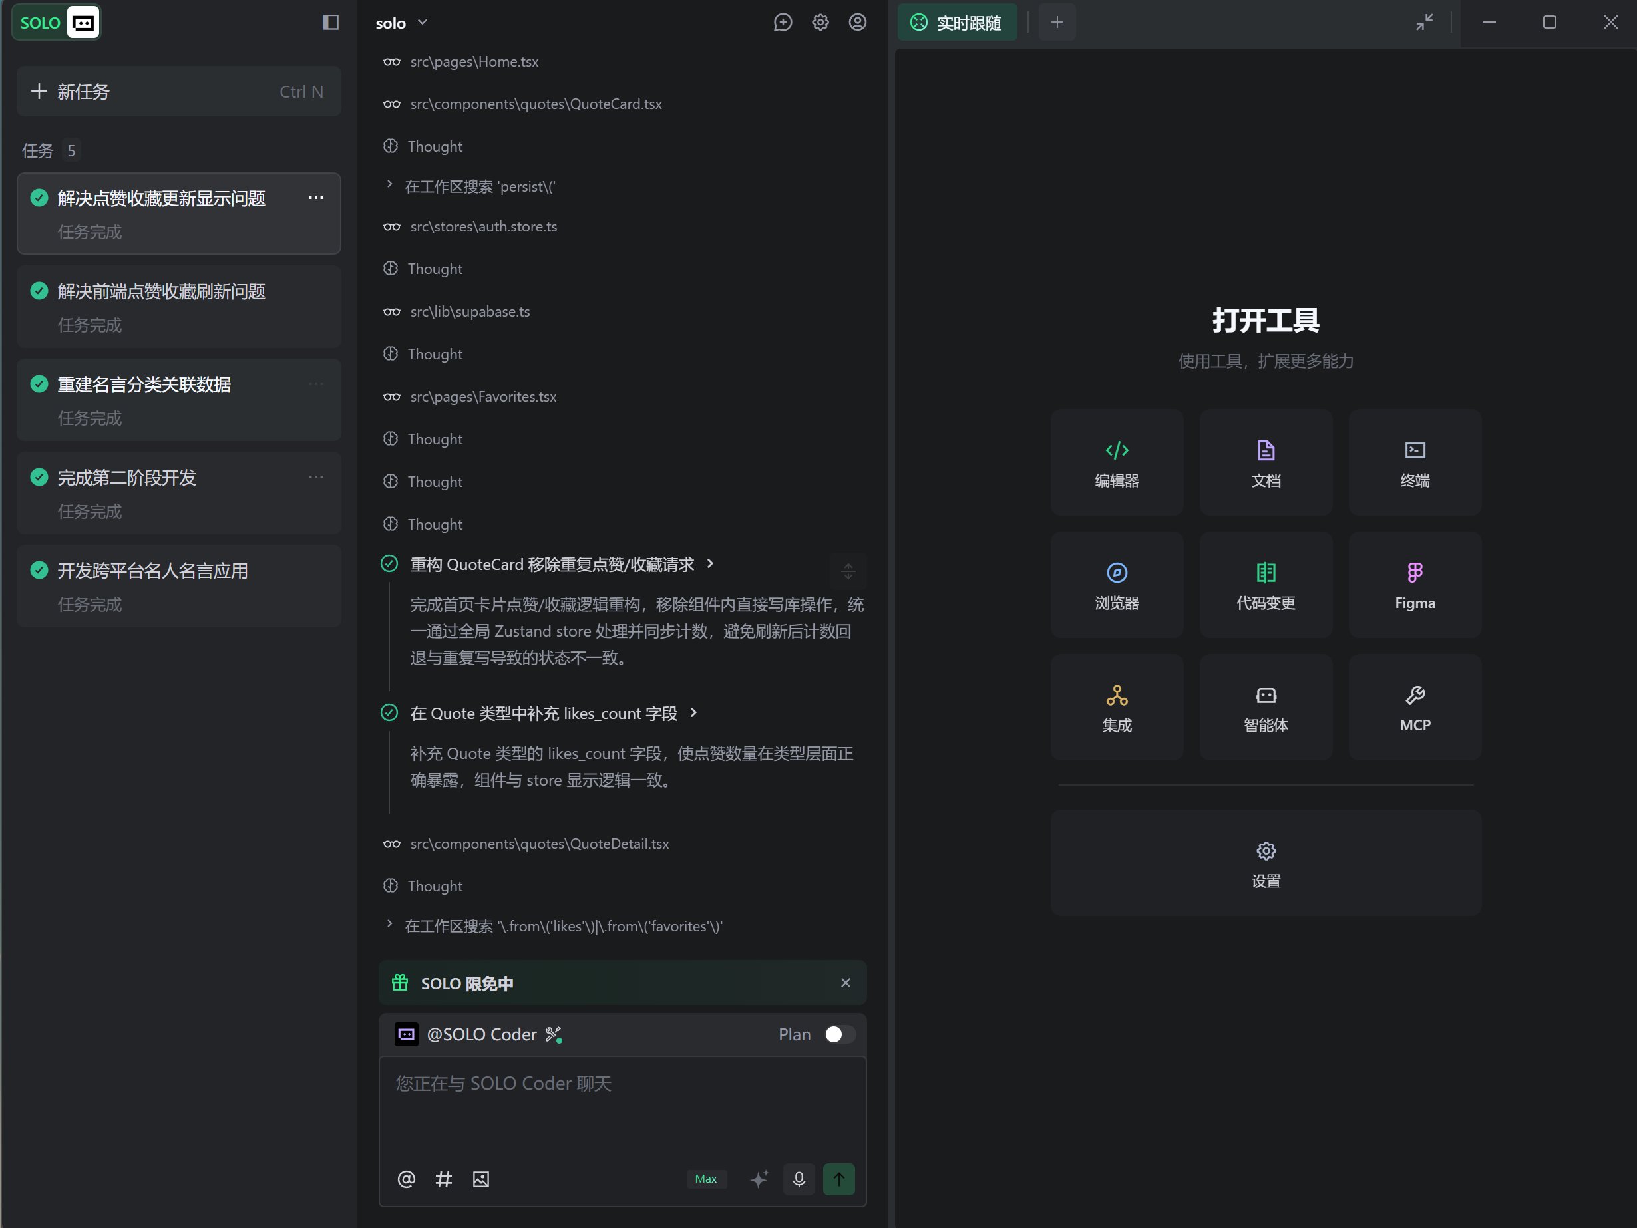This screenshot has height=1228, width=1637.
Task: Open the Figma tool tile
Action: [x=1414, y=585]
